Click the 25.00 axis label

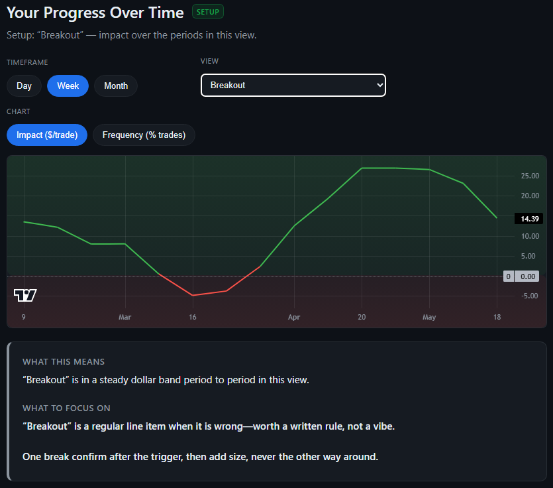[x=530, y=176]
